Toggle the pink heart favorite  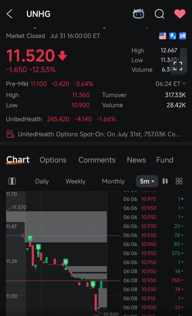tap(180, 14)
